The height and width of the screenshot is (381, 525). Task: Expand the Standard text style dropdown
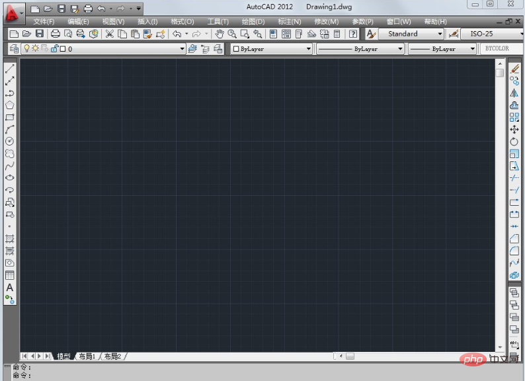[x=440, y=34]
